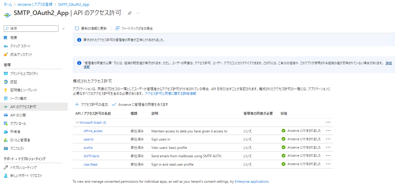Click the granted status for User.Read
Image resolution: width=395 pixels, height=187 pixels.
click(x=301, y=164)
